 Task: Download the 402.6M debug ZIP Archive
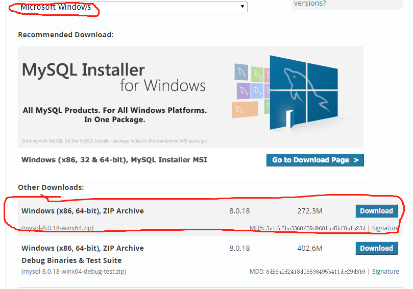click(x=376, y=248)
